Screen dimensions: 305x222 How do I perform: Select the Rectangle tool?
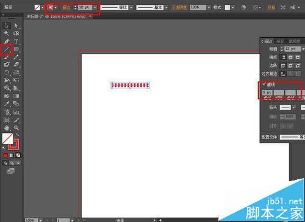(16, 49)
